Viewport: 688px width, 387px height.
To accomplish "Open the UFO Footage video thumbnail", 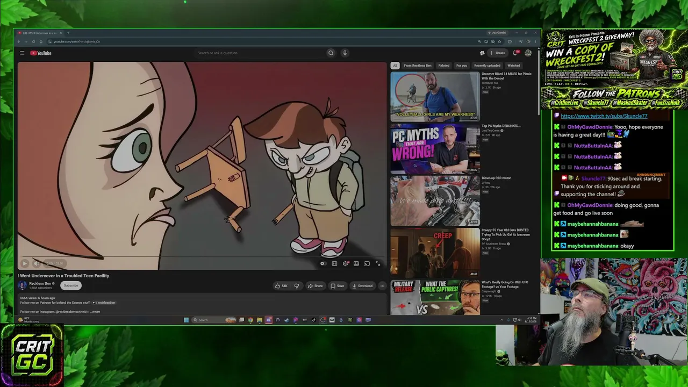I will click(435, 297).
